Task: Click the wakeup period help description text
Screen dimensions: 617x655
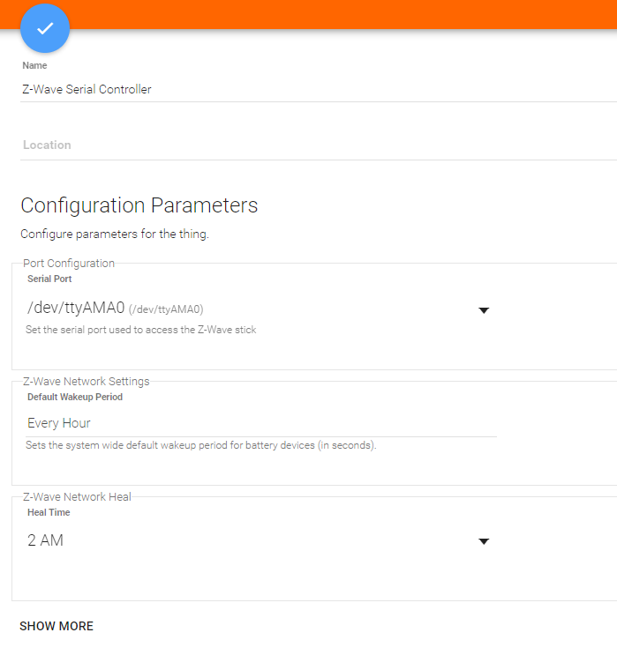Action: 200,445
